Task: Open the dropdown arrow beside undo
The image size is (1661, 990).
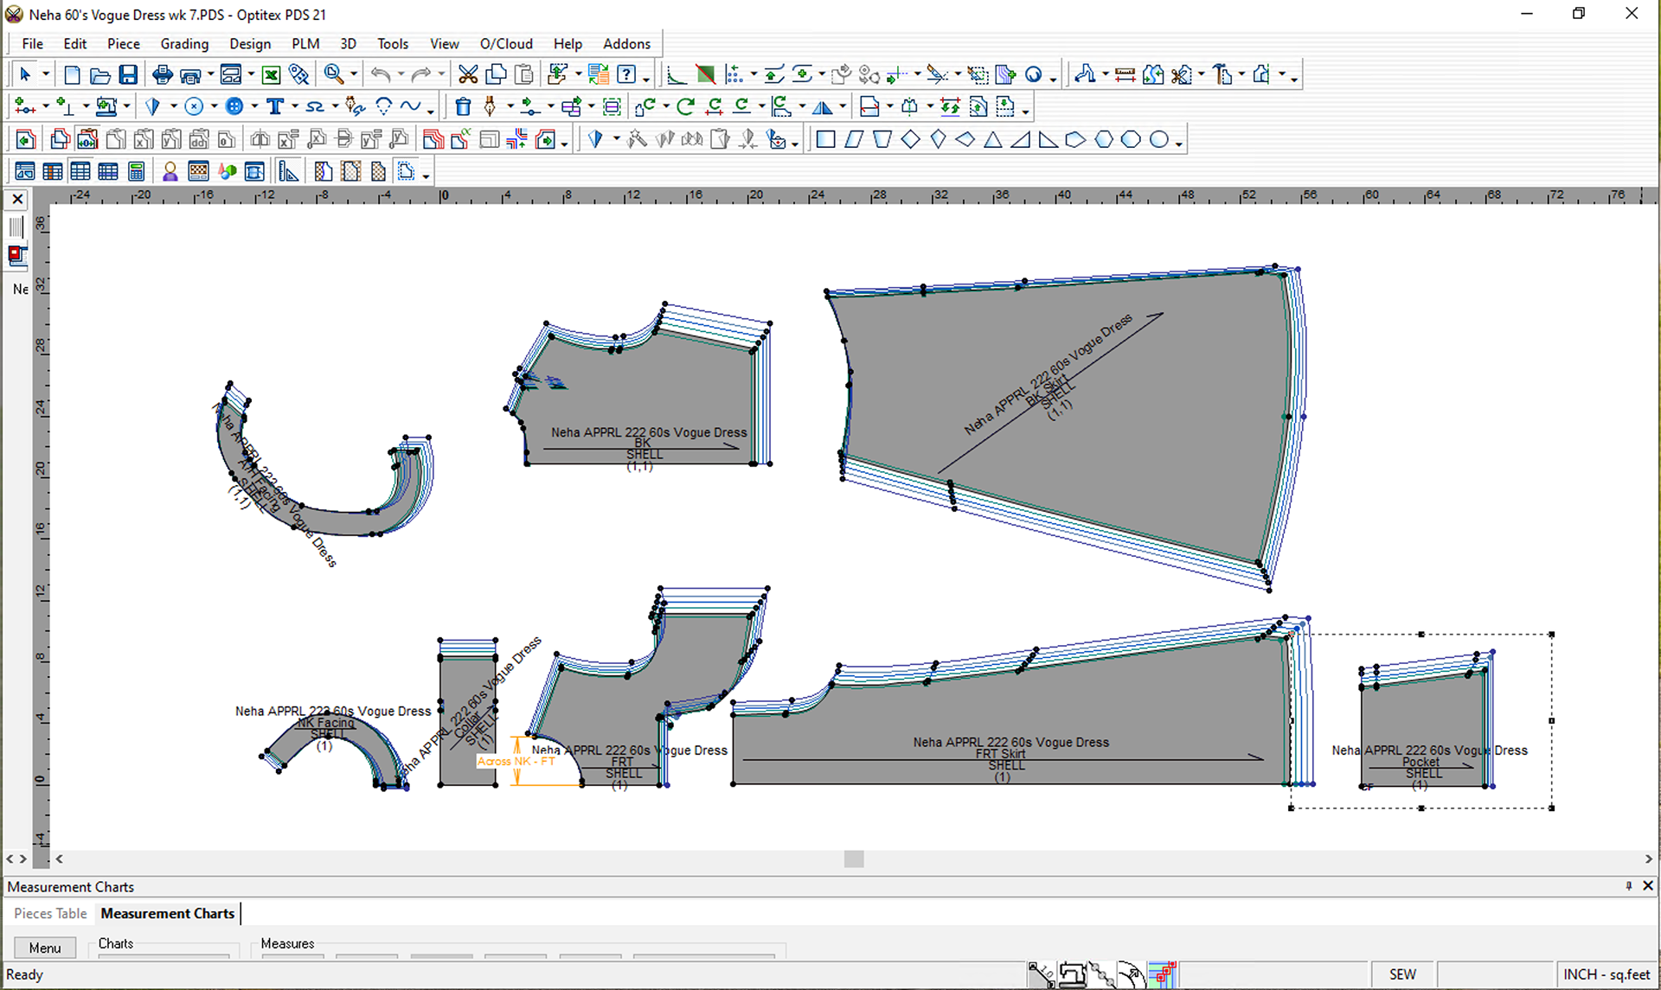Action: click(x=401, y=75)
